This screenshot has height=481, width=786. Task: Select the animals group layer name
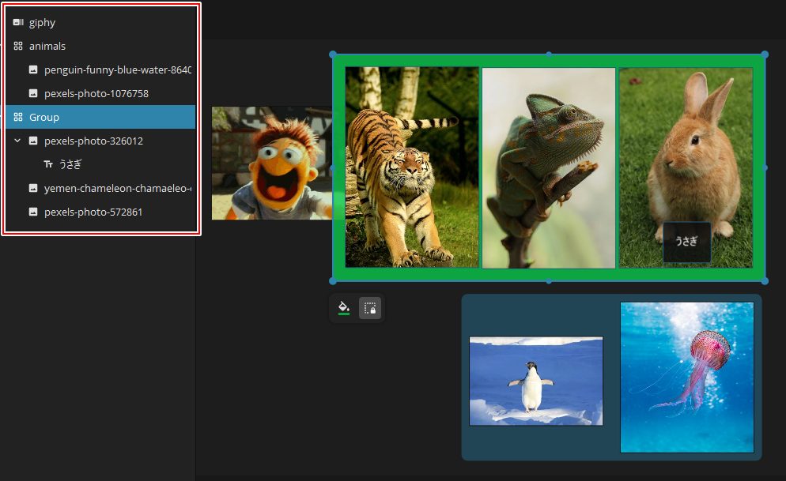tap(47, 47)
